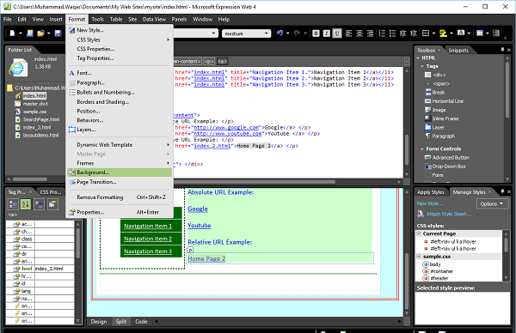The image size is (516, 333).
Task: Click the Bold formatting icon
Action: pos(316,33)
